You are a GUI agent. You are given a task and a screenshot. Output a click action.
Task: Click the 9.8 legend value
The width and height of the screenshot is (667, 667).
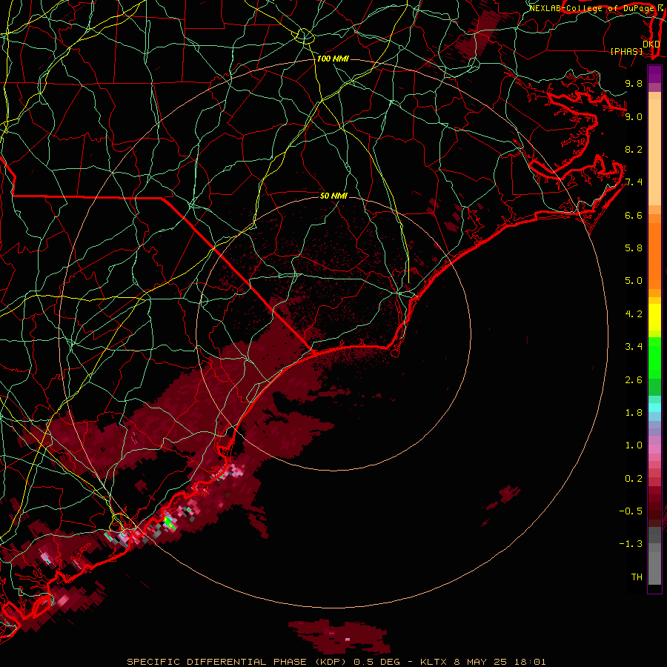coord(634,83)
